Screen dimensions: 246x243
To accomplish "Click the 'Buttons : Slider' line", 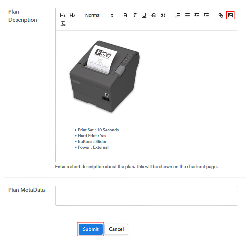I will [x=92, y=142].
